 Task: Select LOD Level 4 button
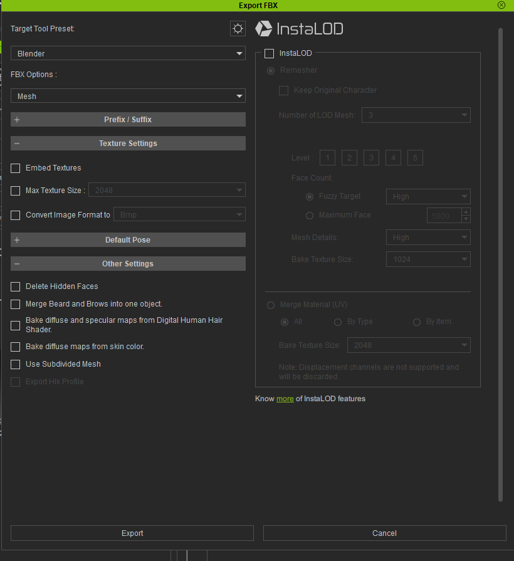pyautogui.click(x=393, y=158)
